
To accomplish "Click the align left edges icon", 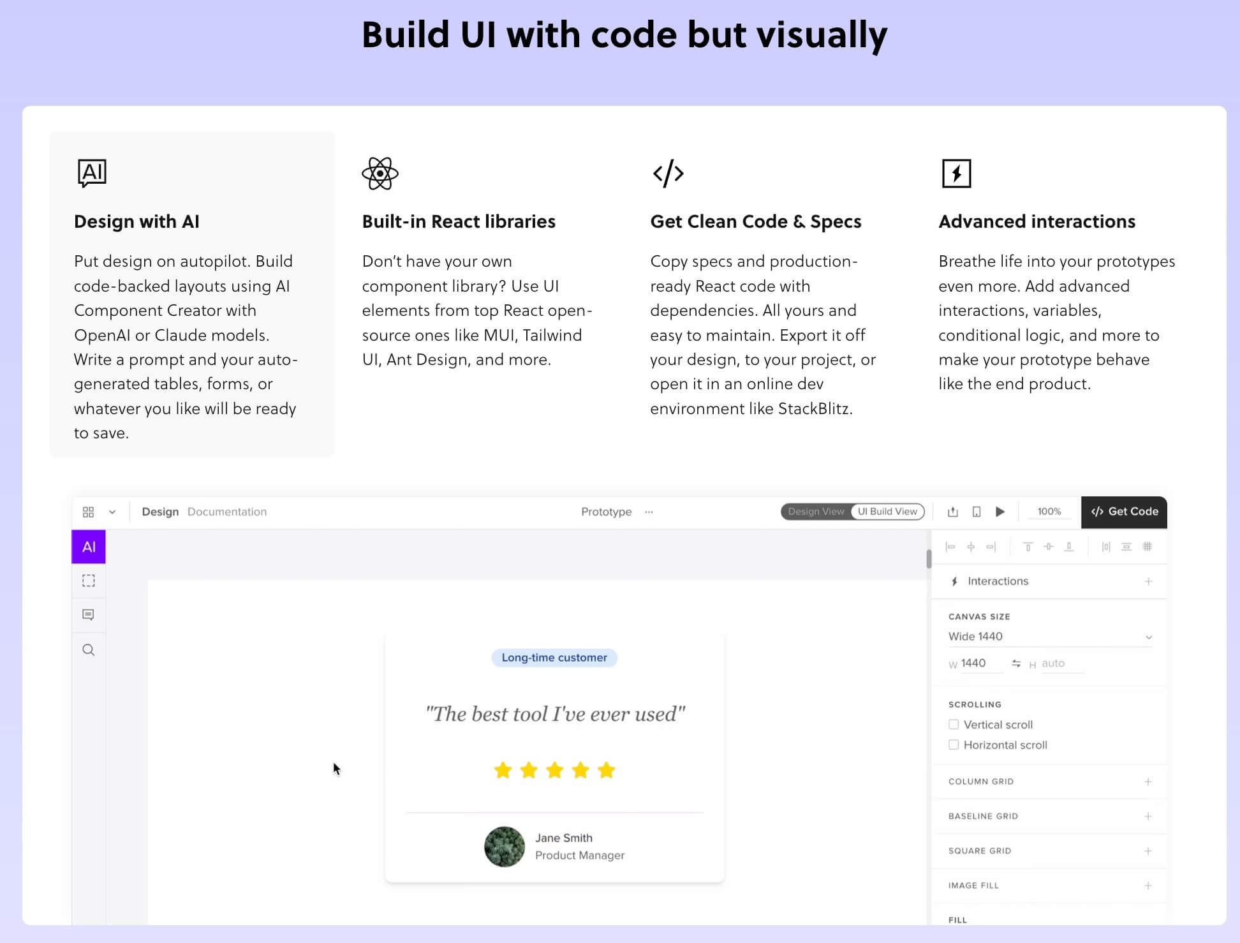I will pyautogui.click(x=950, y=547).
